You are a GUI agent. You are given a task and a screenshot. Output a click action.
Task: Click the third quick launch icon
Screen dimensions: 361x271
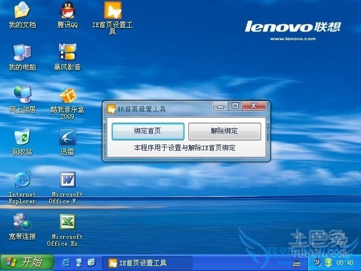[91, 262]
